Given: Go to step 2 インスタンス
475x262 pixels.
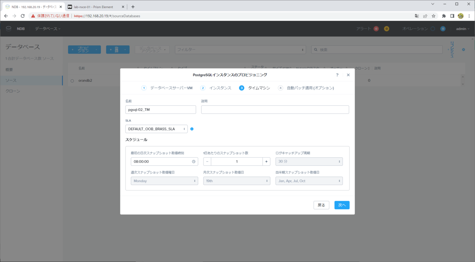Looking at the screenshot, I should click(x=216, y=88).
